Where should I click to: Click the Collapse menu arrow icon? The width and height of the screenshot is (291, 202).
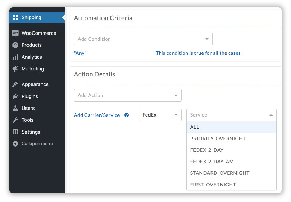[x=15, y=144]
